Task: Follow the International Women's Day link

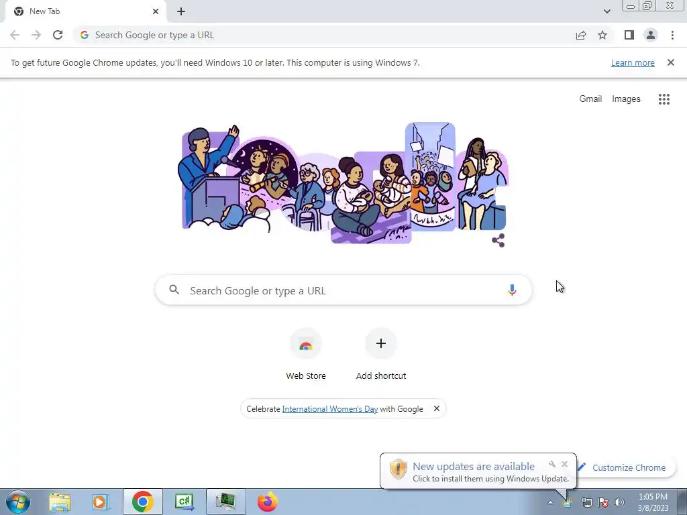Action: (329, 408)
